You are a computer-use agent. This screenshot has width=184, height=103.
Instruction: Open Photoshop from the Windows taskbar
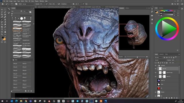click(x=91, y=101)
